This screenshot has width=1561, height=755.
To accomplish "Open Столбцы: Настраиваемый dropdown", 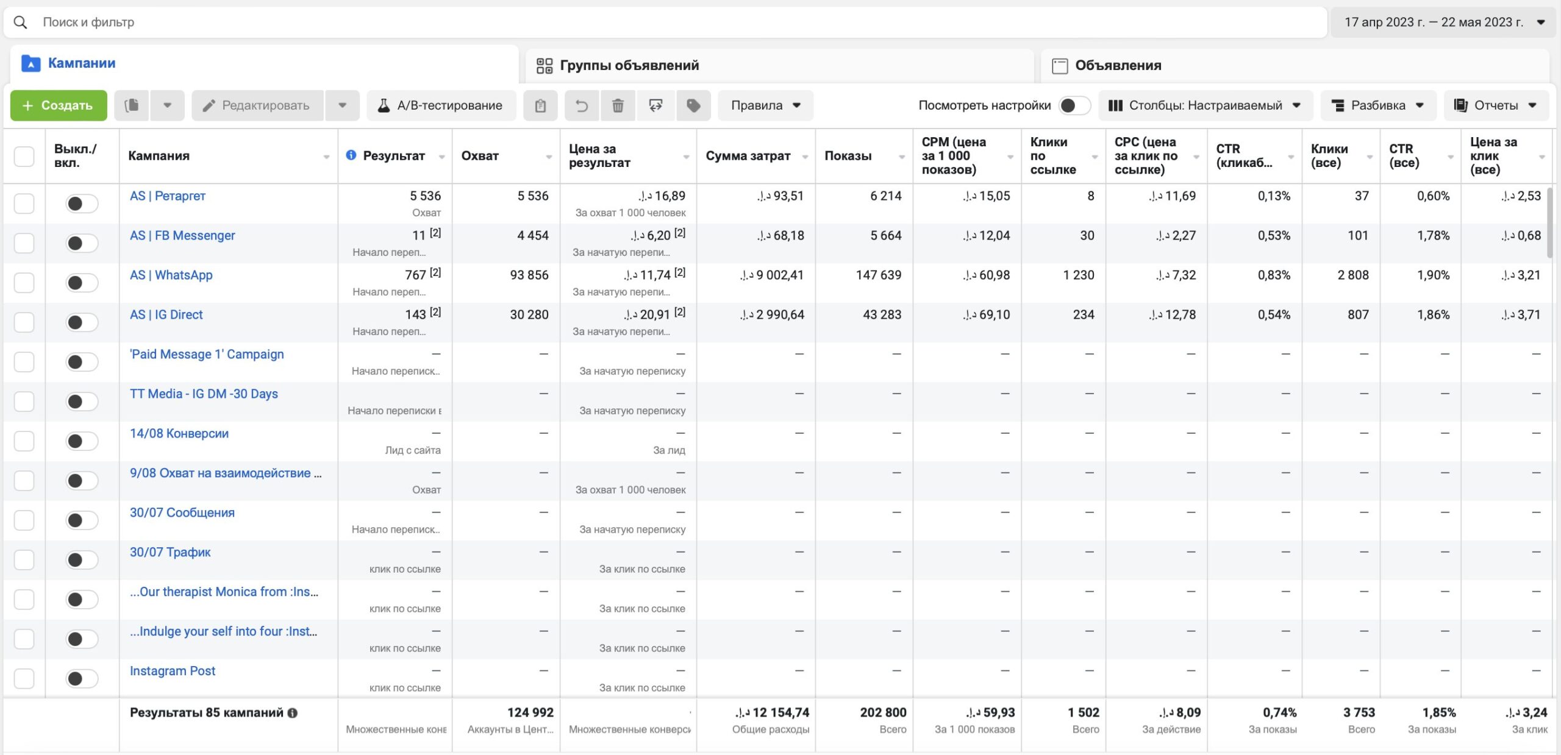I will coord(1206,105).
